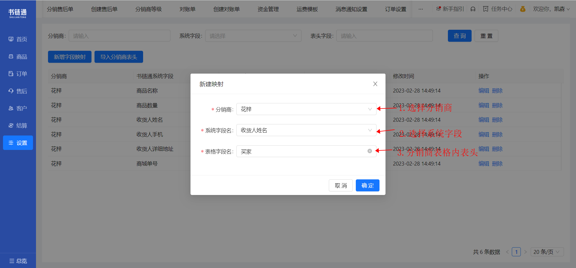Click 编辑 in the 商品名称 row
This screenshot has height=268, width=576.
click(484, 90)
